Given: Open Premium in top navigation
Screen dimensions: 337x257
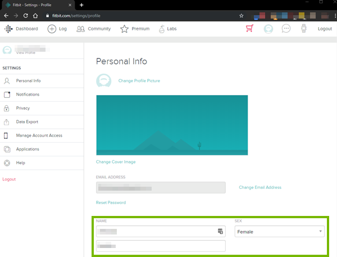Looking at the screenshot, I should tap(140, 29).
